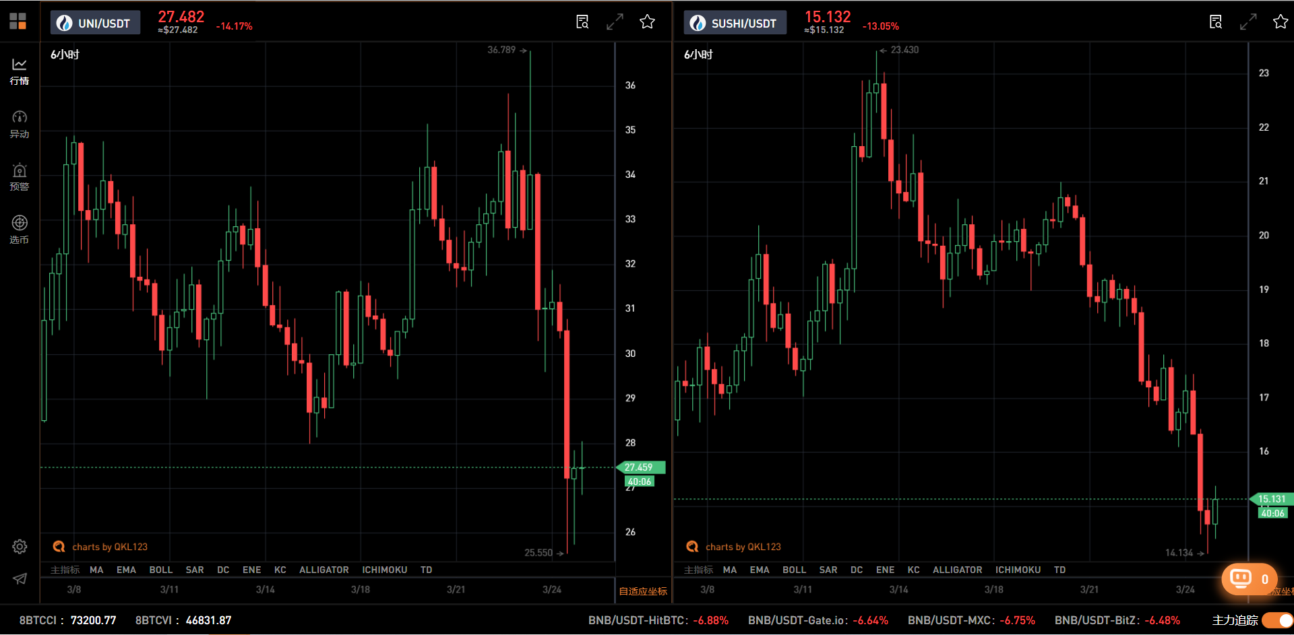
Task: Open the settings gear in the sidebar
Action: click(x=20, y=546)
